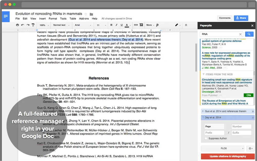Click the Cite button on the Oncotarget result
This screenshot has height=161, width=257.
click(x=248, y=95)
